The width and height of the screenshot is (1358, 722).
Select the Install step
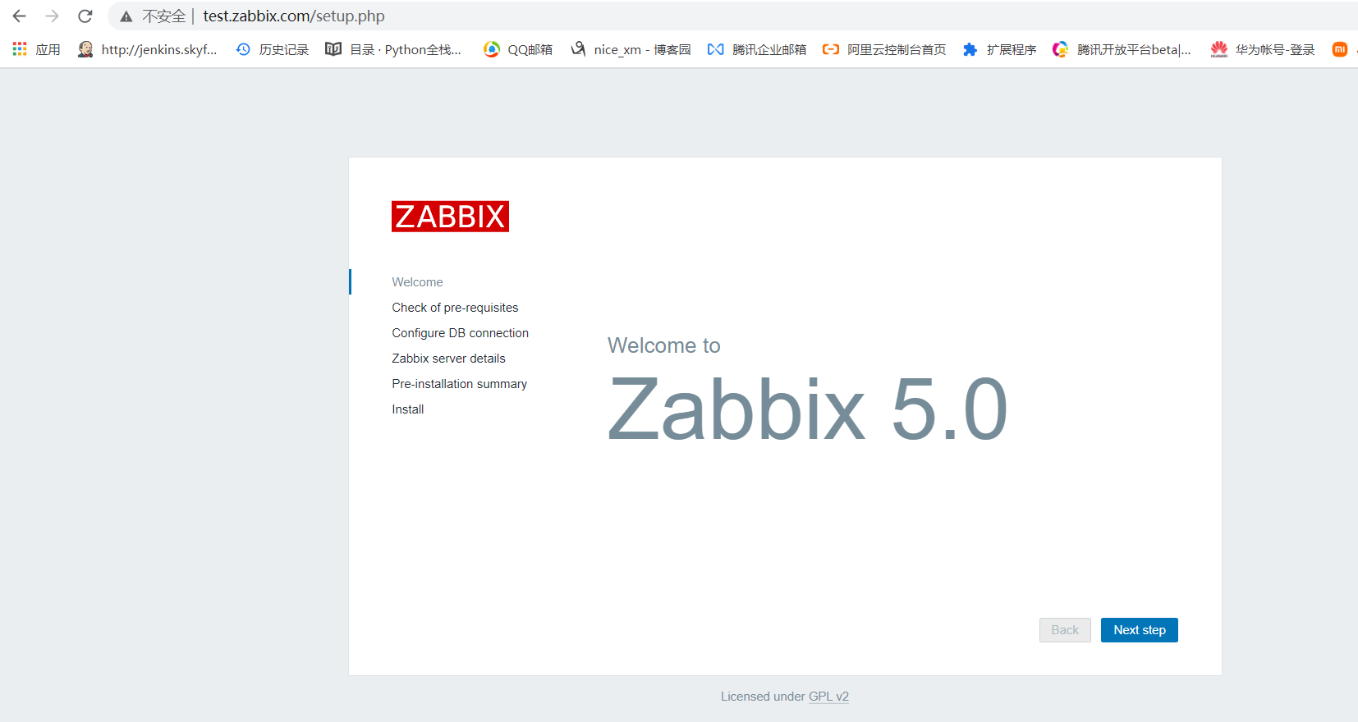[407, 409]
